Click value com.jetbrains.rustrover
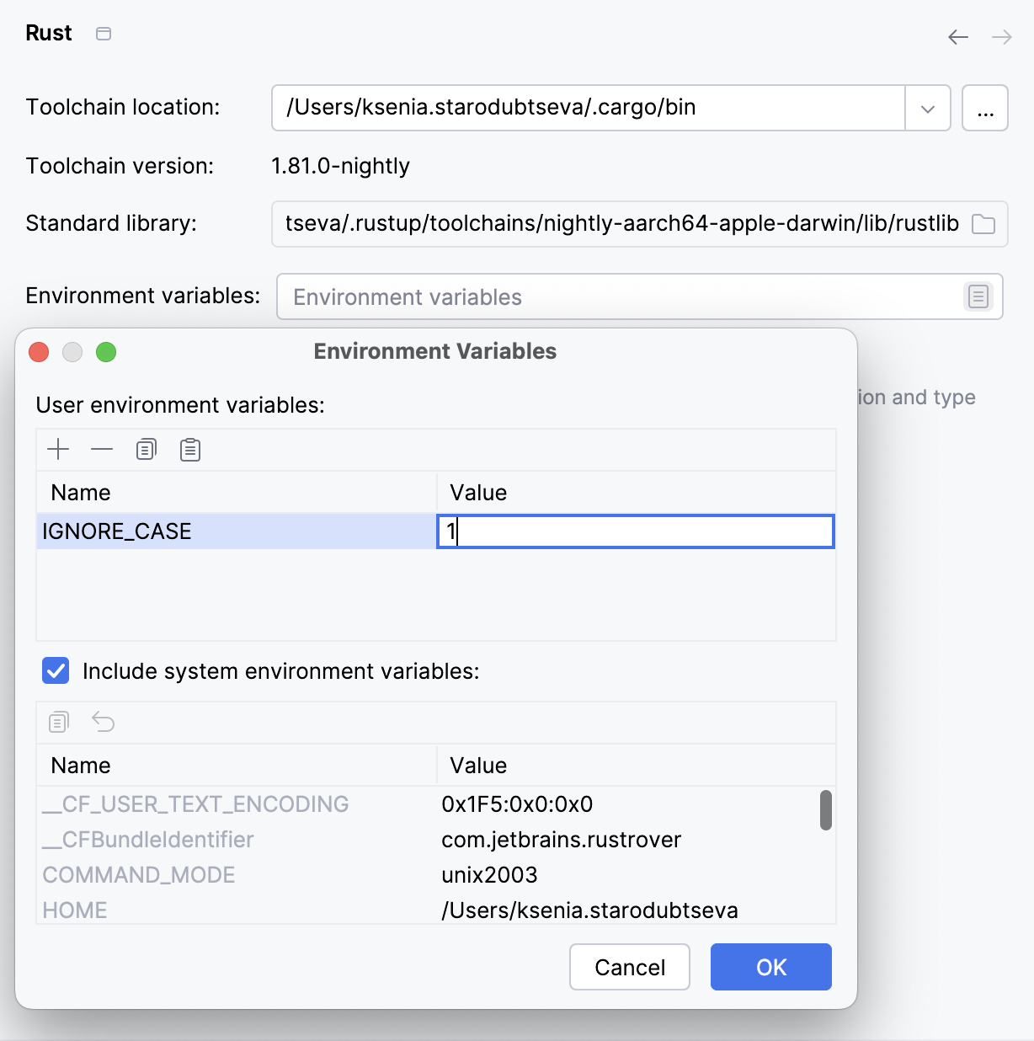 562,840
